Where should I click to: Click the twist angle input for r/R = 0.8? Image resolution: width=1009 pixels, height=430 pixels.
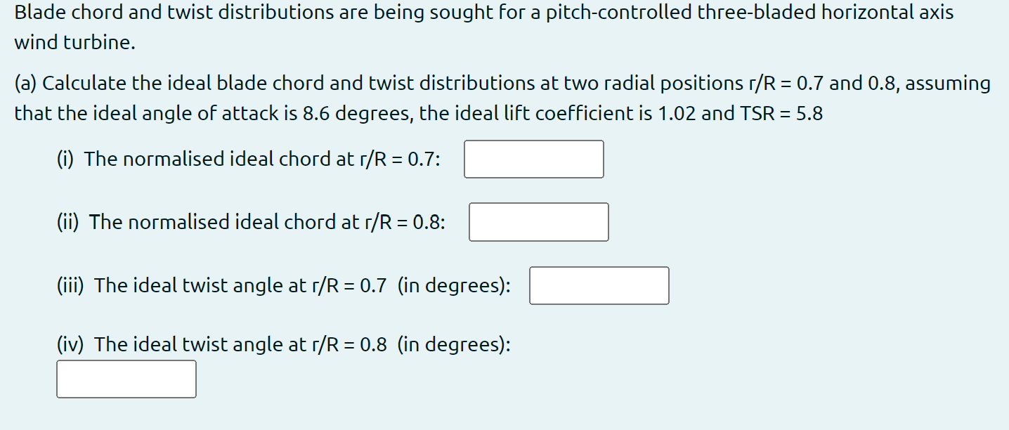click(126, 379)
